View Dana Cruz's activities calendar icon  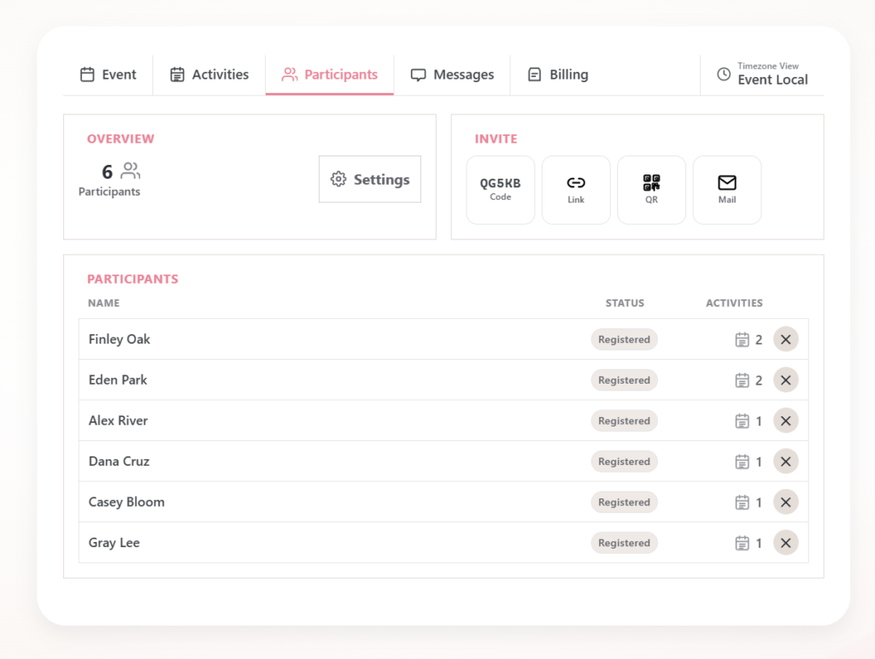click(x=742, y=462)
